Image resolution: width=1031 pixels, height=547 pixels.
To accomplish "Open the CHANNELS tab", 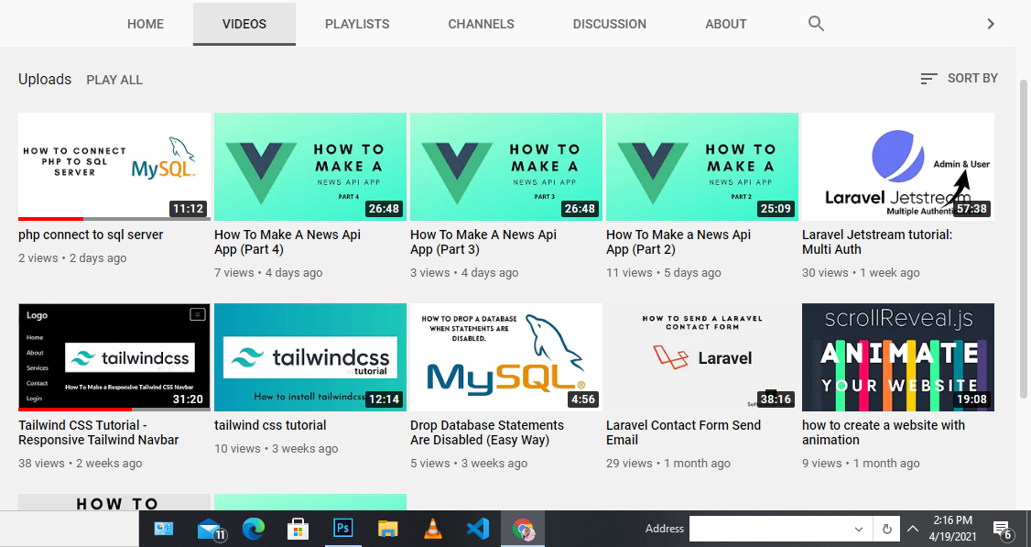I will coord(482,24).
